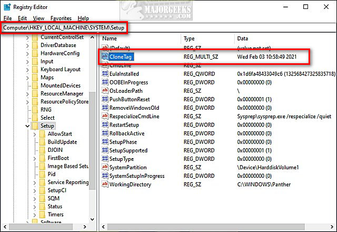This screenshot has width=337, height=232.
Task: Click the values pane horizontal scrollbar thumb
Action: (x=206, y=227)
